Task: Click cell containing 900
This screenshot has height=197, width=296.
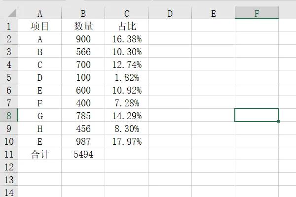Action: (x=83, y=38)
